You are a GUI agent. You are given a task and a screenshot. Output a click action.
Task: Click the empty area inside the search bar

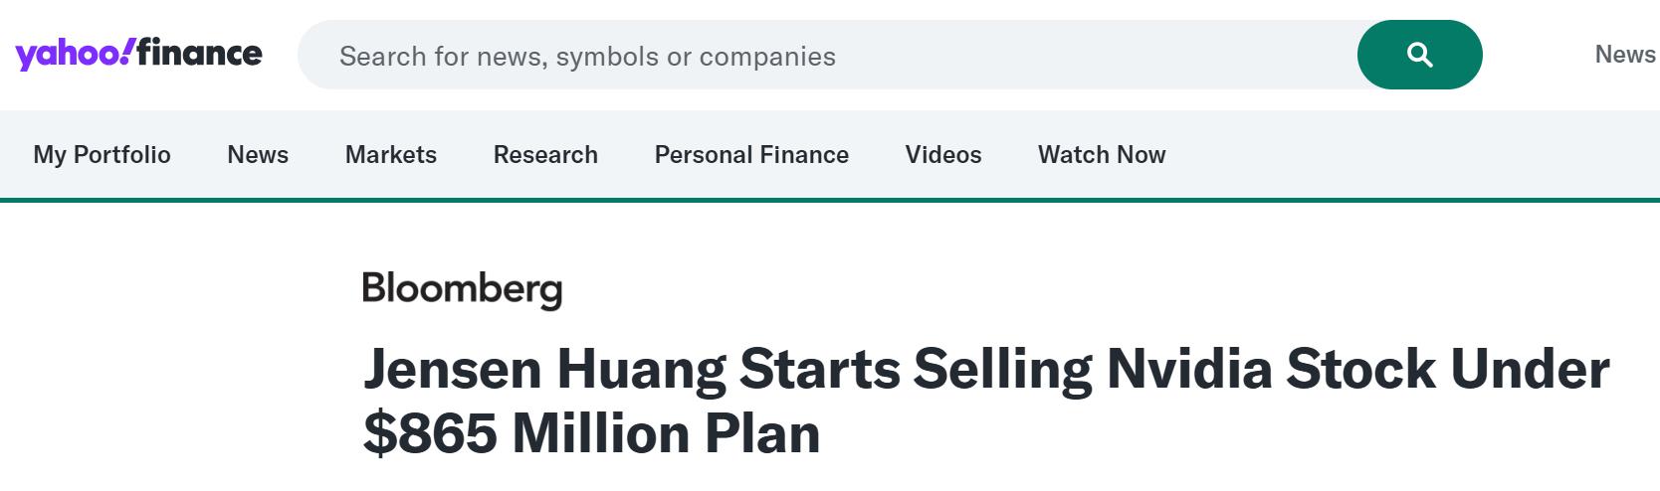(1095, 56)
